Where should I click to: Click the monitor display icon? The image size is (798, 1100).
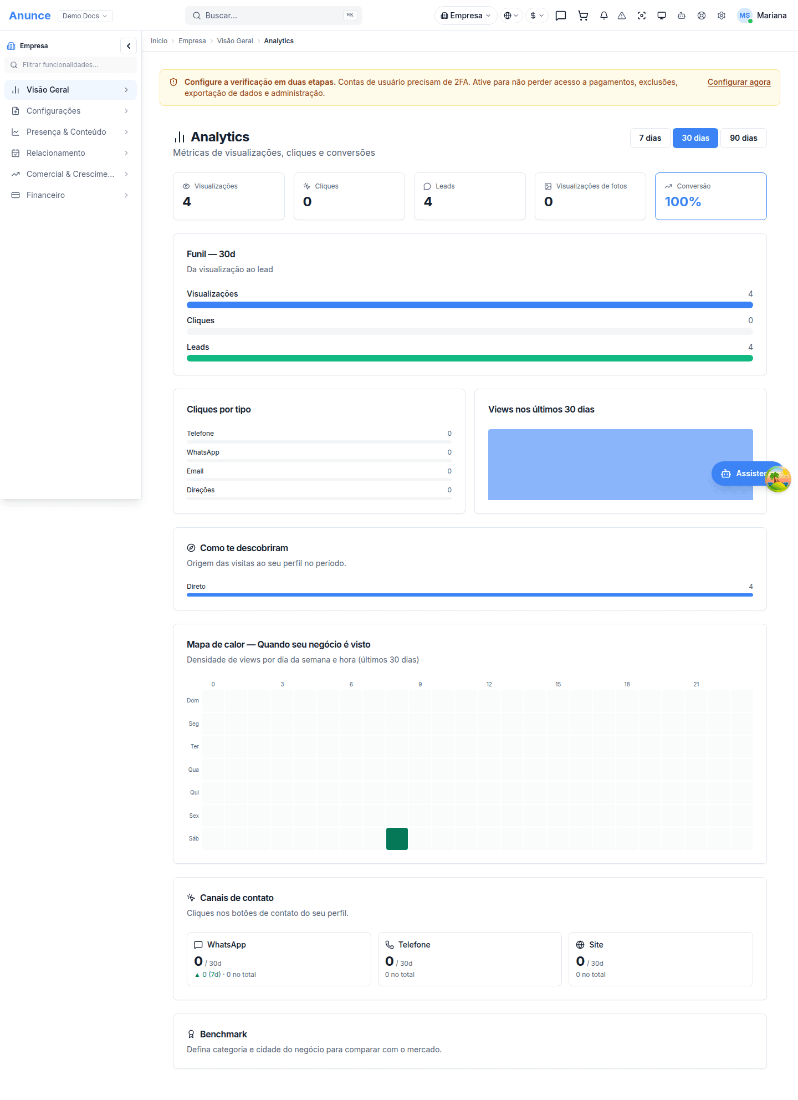coord(662,16)
